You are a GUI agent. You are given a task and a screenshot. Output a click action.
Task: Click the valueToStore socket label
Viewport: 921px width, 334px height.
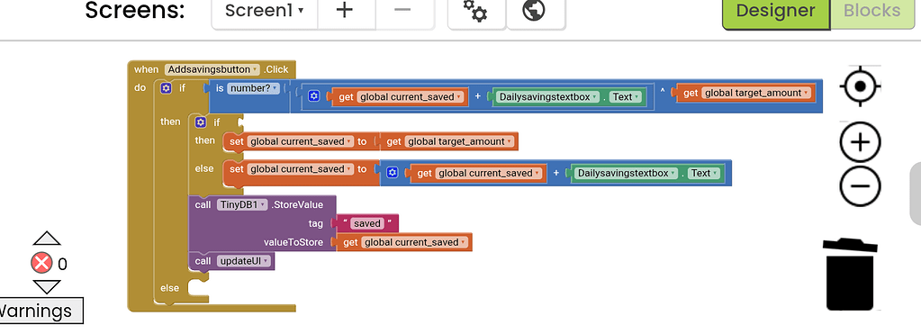[293, 242]
